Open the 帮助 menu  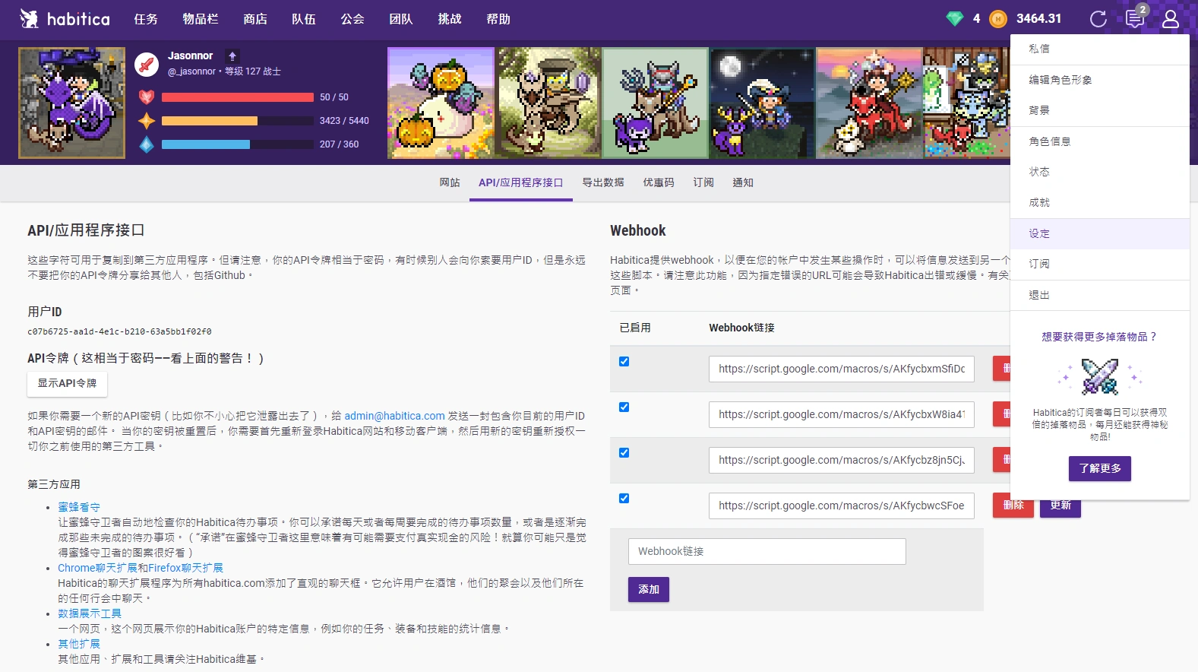pos(498,19)
